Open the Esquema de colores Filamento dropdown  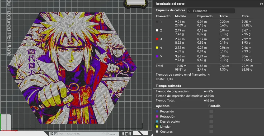click(x=211, y=11)
